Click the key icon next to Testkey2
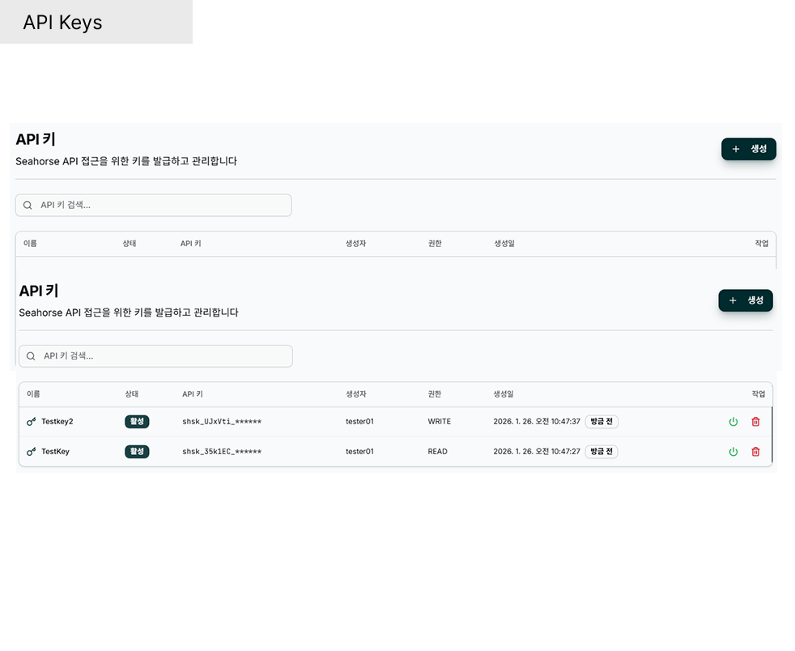Image resolution: width=795 pixels, height=651 pixels. 31,422
